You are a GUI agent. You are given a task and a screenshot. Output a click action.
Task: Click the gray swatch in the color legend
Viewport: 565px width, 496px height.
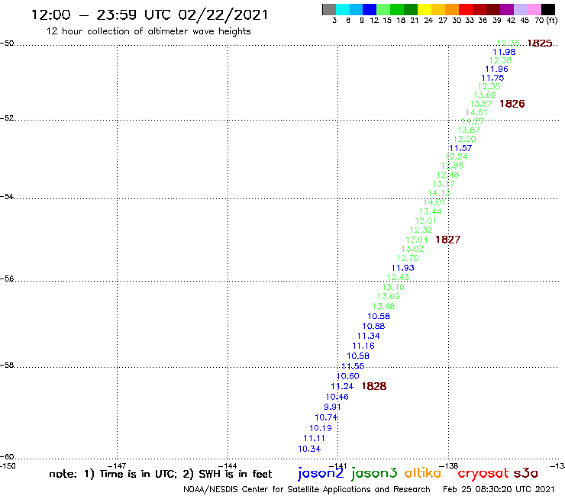point(329,9)
